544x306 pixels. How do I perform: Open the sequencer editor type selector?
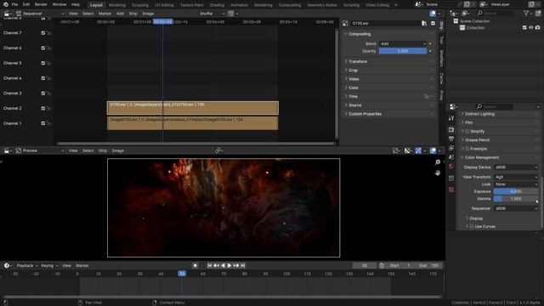[x=8, y=14]
